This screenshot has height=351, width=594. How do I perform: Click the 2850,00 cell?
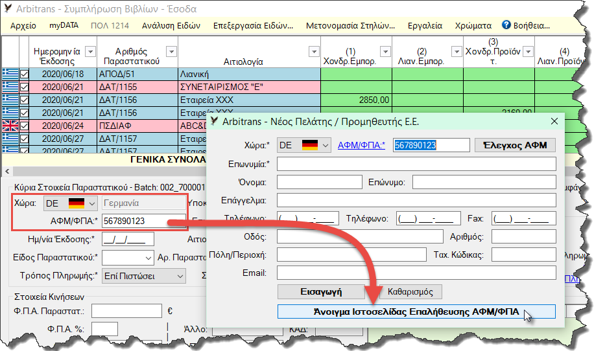(x=356, y=100)
